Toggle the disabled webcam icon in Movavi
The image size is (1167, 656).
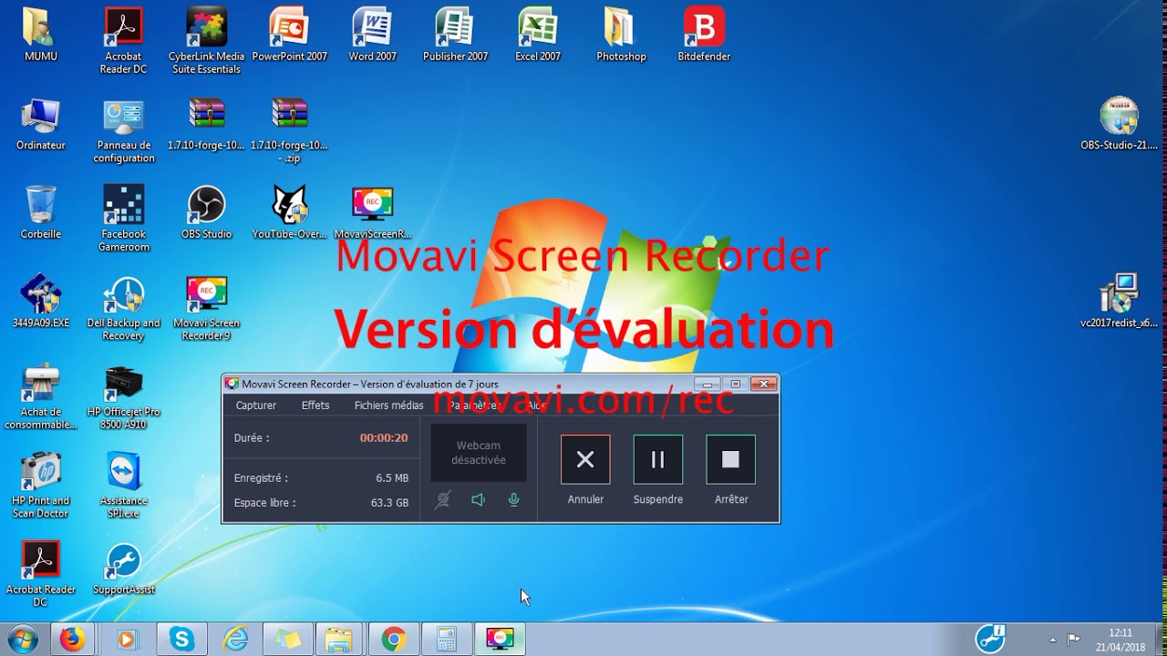coord(442,499)
